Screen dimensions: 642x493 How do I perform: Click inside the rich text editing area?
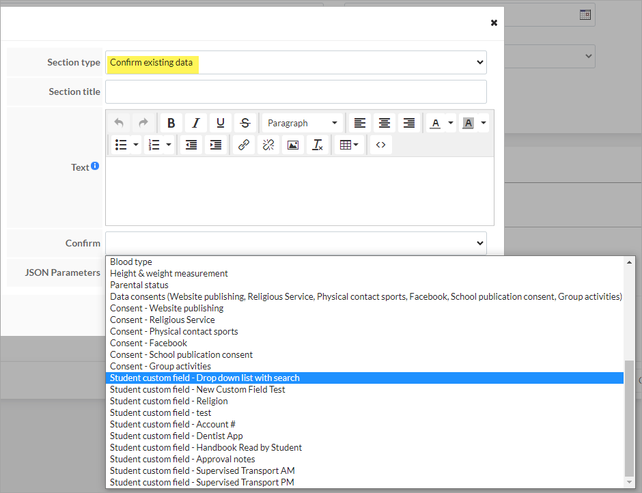(x=300, y=191)
